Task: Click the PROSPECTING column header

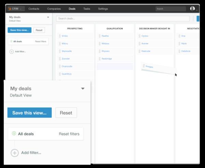Action: click(x=75, y=28)
